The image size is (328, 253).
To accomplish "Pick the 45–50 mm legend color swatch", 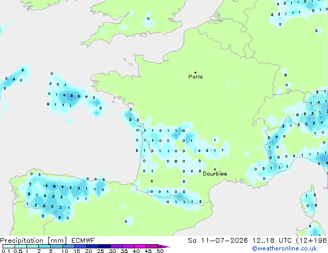I will point(152,246).
